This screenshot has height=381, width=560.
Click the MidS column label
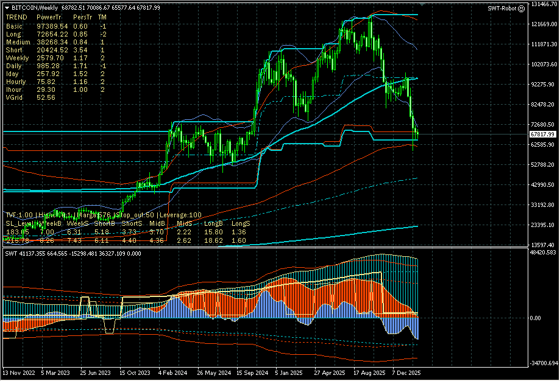point(184,224)
